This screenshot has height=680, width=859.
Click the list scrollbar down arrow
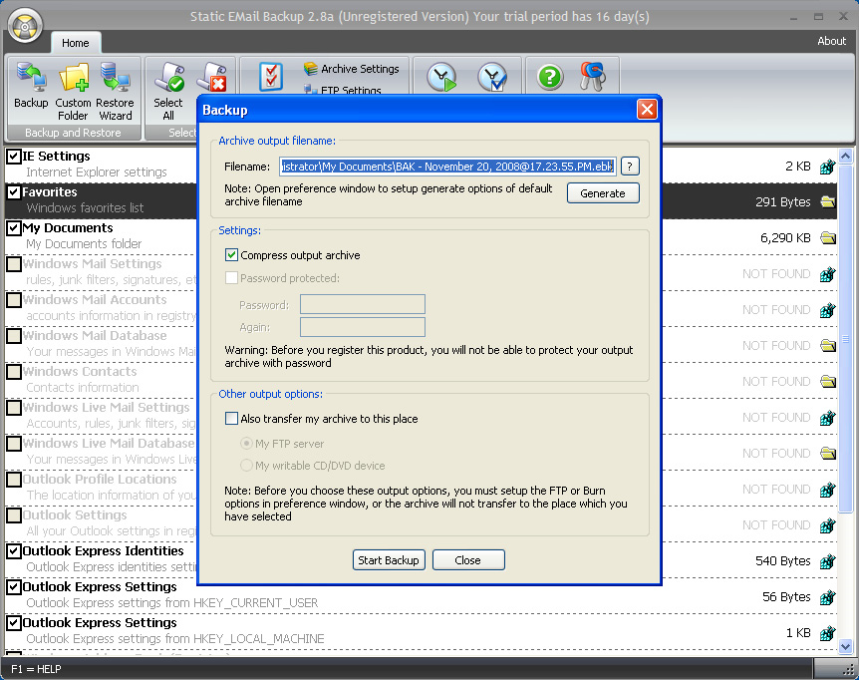tap(845, 646)
